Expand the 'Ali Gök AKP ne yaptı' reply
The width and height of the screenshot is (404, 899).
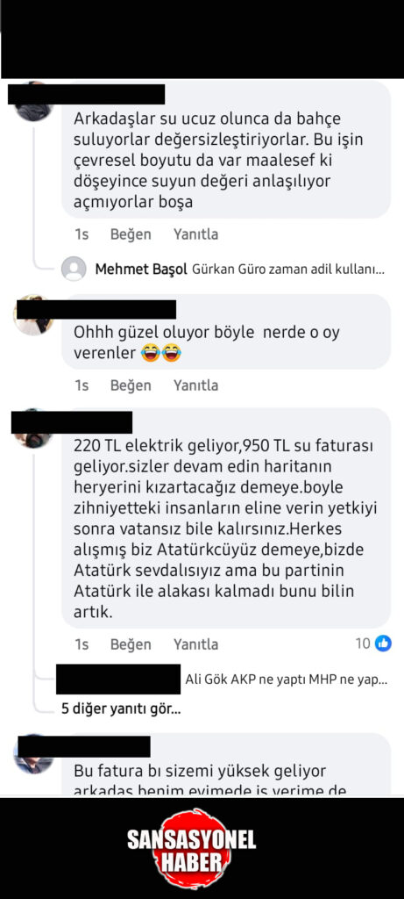click(286, 680)
